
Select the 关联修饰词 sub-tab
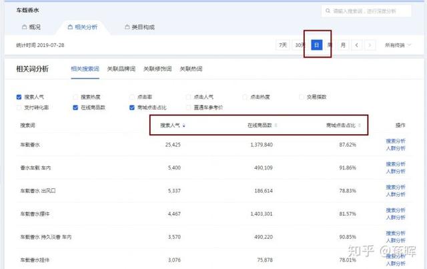(x=157, y=69)
